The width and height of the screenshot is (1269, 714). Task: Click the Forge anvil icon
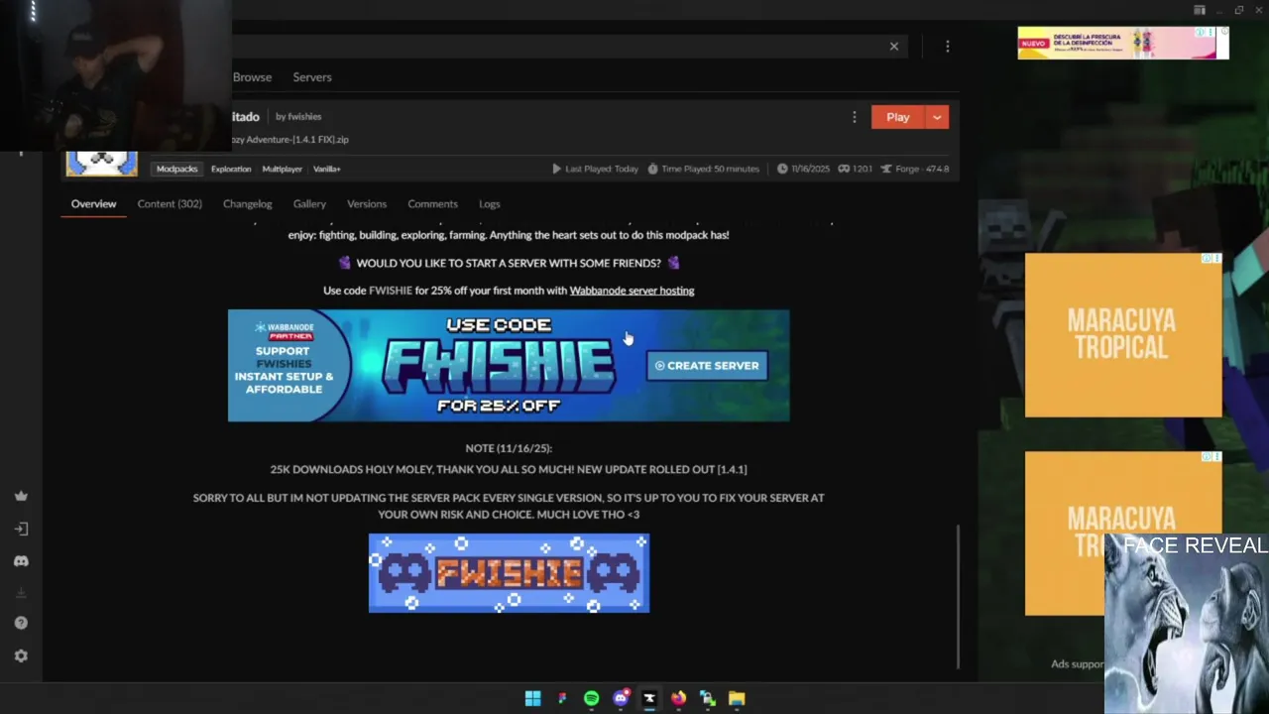(886, 169)
